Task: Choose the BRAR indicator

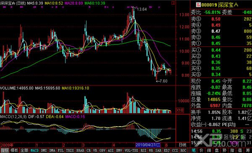Action: 80,150
